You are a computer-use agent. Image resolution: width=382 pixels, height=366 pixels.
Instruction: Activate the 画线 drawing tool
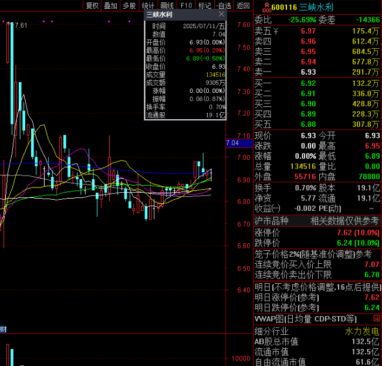(167, 6)
